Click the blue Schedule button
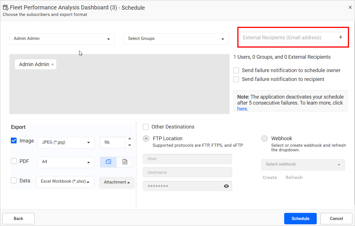The image size is (355, 226). (300, 219)
